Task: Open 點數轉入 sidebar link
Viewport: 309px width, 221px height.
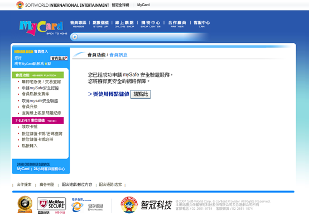Action: (30, 146)
